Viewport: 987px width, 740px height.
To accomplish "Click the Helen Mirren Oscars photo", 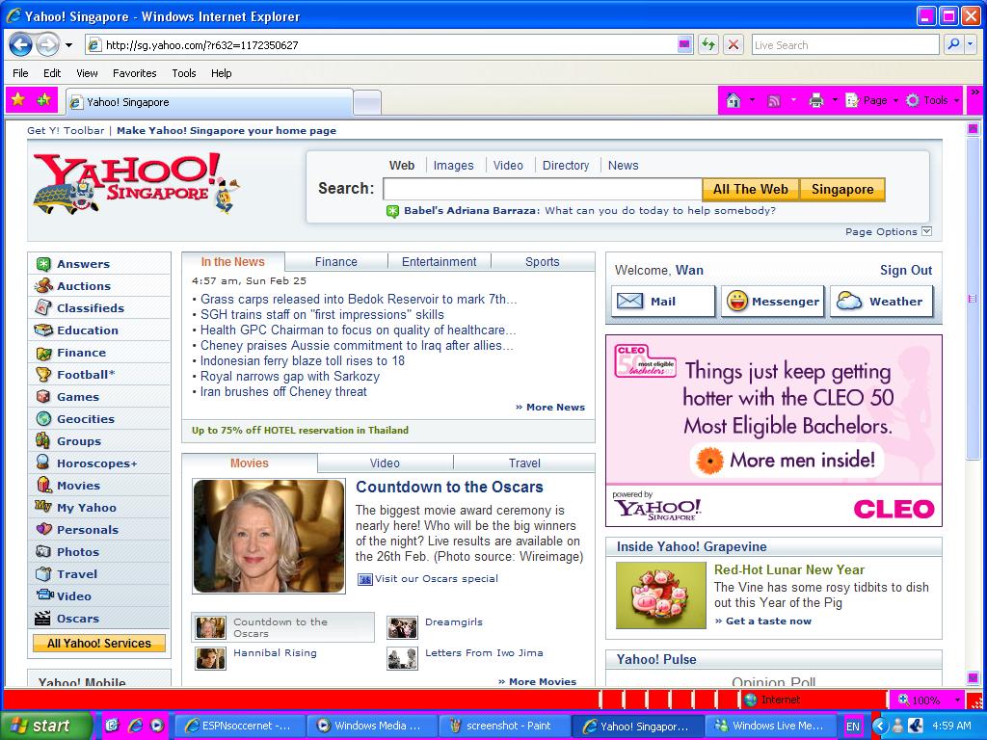I will (x=269, y=536).
